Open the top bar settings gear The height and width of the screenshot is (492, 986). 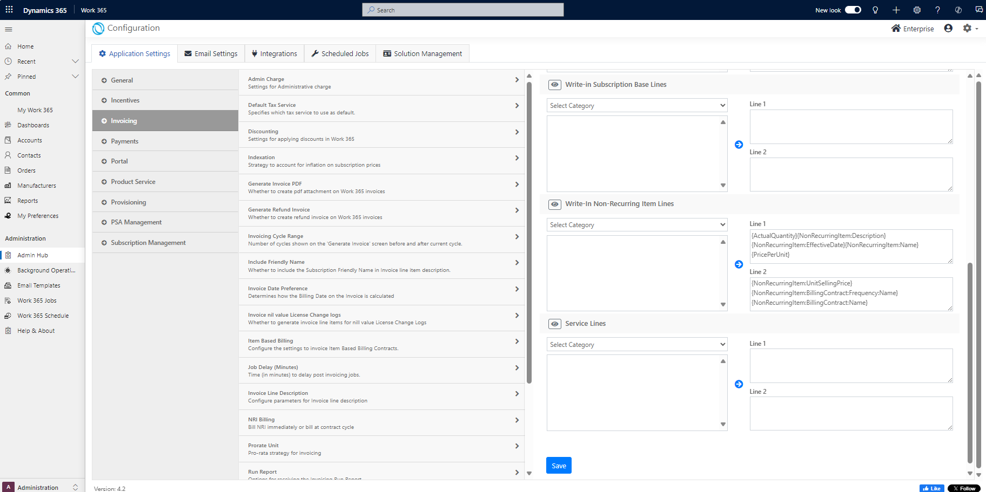pyautogui.click(x=917, y=10)
